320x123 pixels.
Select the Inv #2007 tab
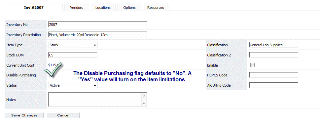tap(34, 8)
